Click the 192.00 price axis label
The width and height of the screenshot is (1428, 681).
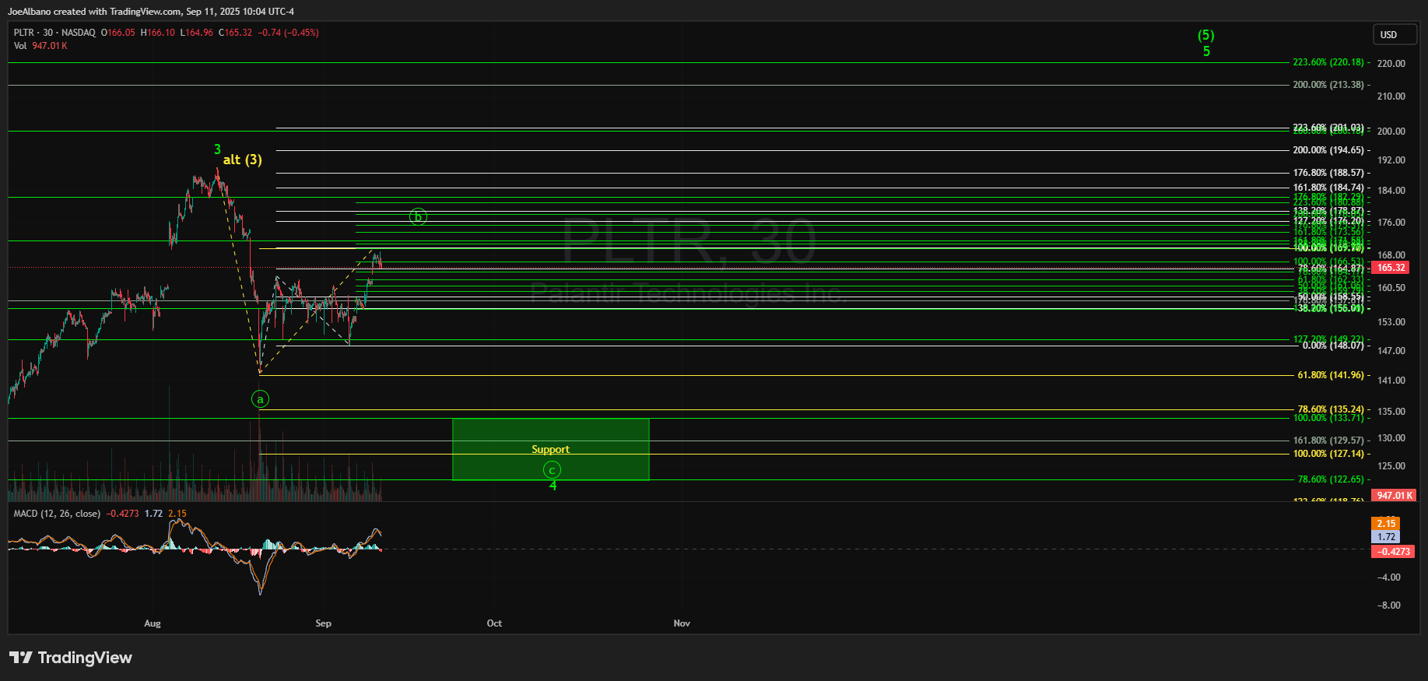tap(1391, 160)
